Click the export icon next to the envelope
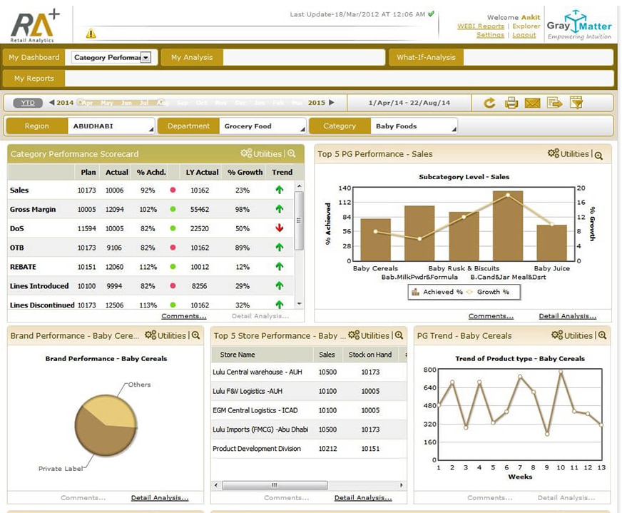The image size is (622, 513). tap(554, 103)
